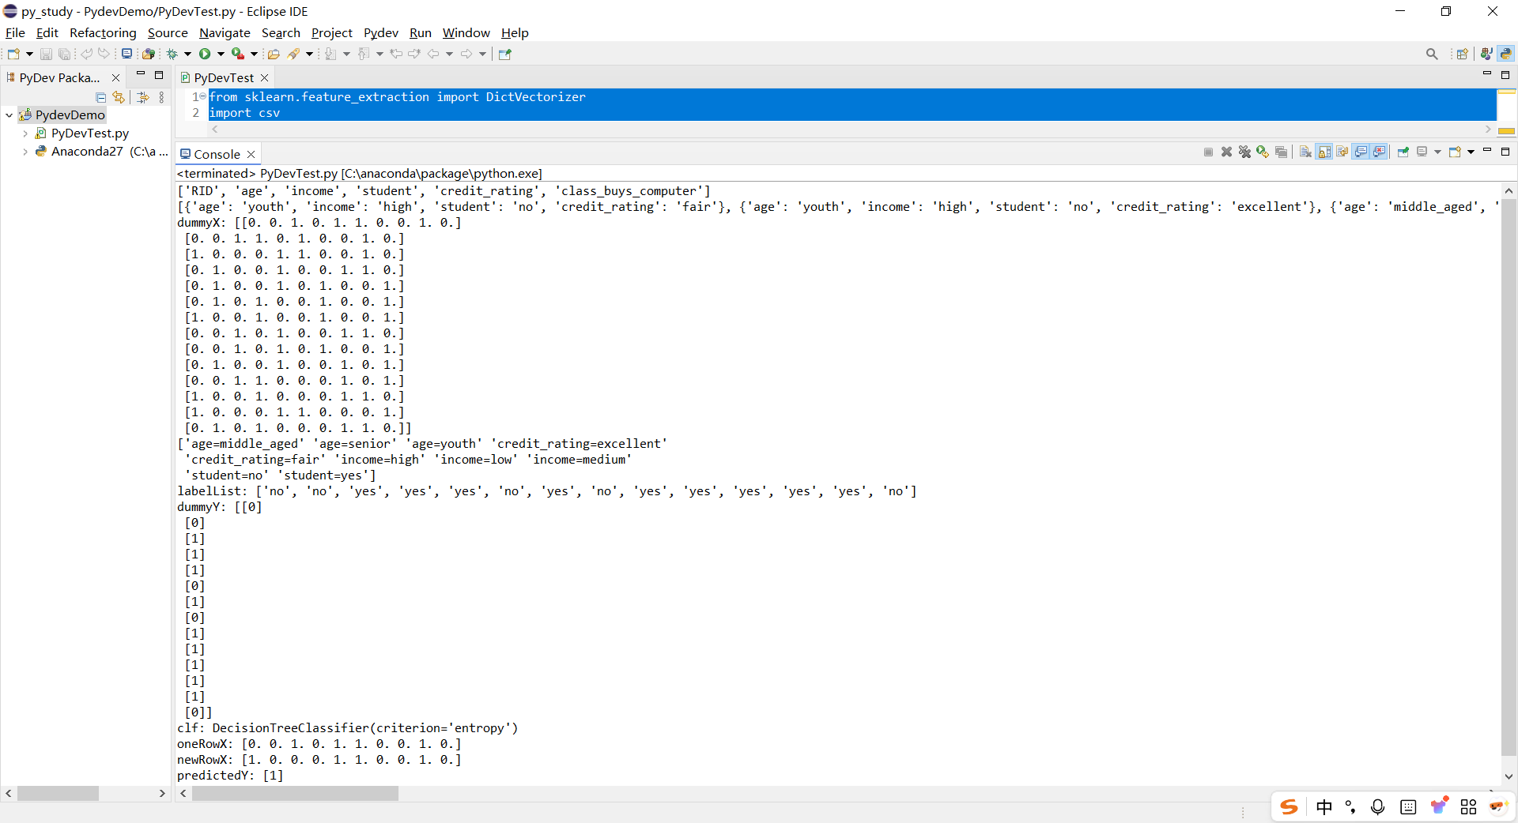Close the Console view tab
The height and width of the screenshot is (823, 1518).
pyautogui.click(x=251, y=154)
